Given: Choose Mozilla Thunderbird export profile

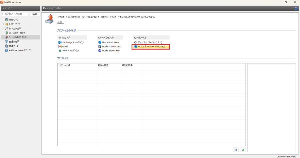Looking at the screenshot, I should coord(111,47).
